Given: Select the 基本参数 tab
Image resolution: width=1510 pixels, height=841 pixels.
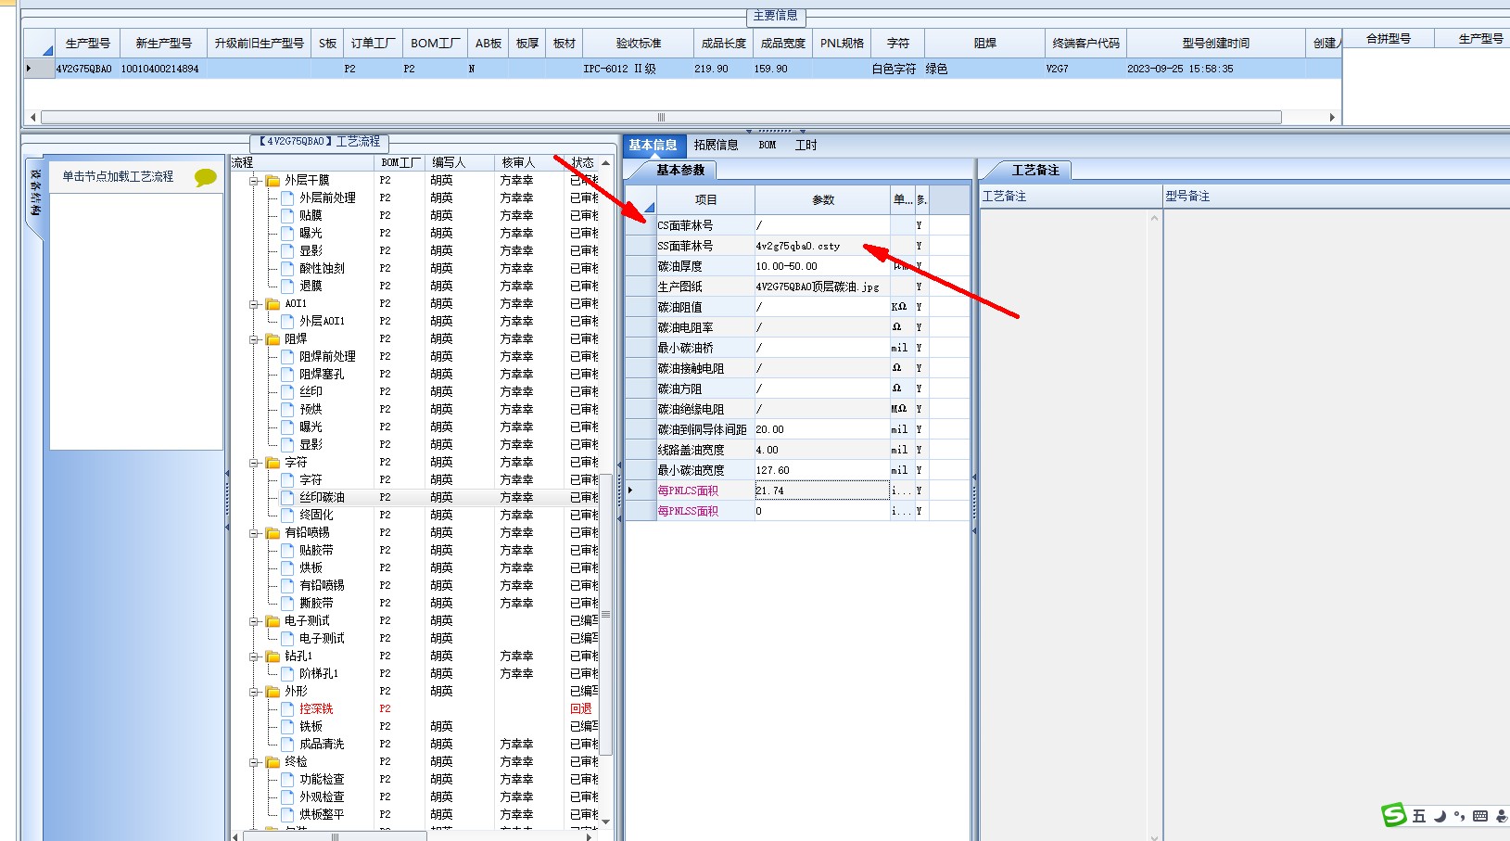Looking at the screenshot, I should pyautogui.click(x=680, y=170).
